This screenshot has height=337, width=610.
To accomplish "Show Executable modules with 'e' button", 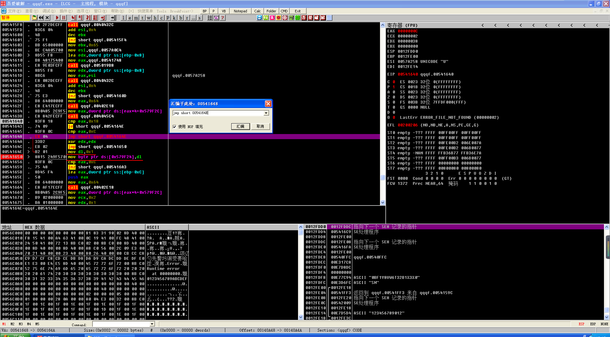I will pyautogui.click(x=130, y=18).
